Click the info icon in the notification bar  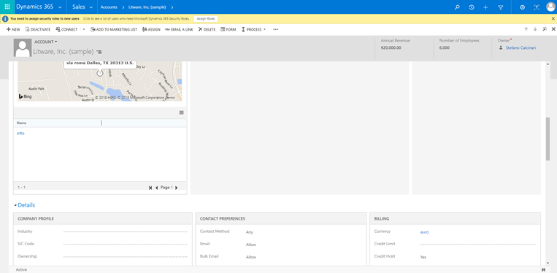point(5,19)
